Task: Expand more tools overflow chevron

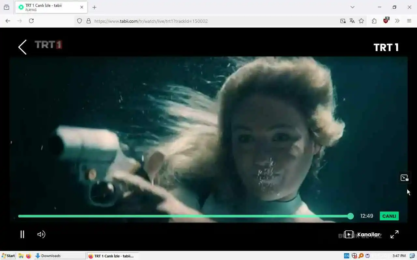Action: (x=397, y=21)
